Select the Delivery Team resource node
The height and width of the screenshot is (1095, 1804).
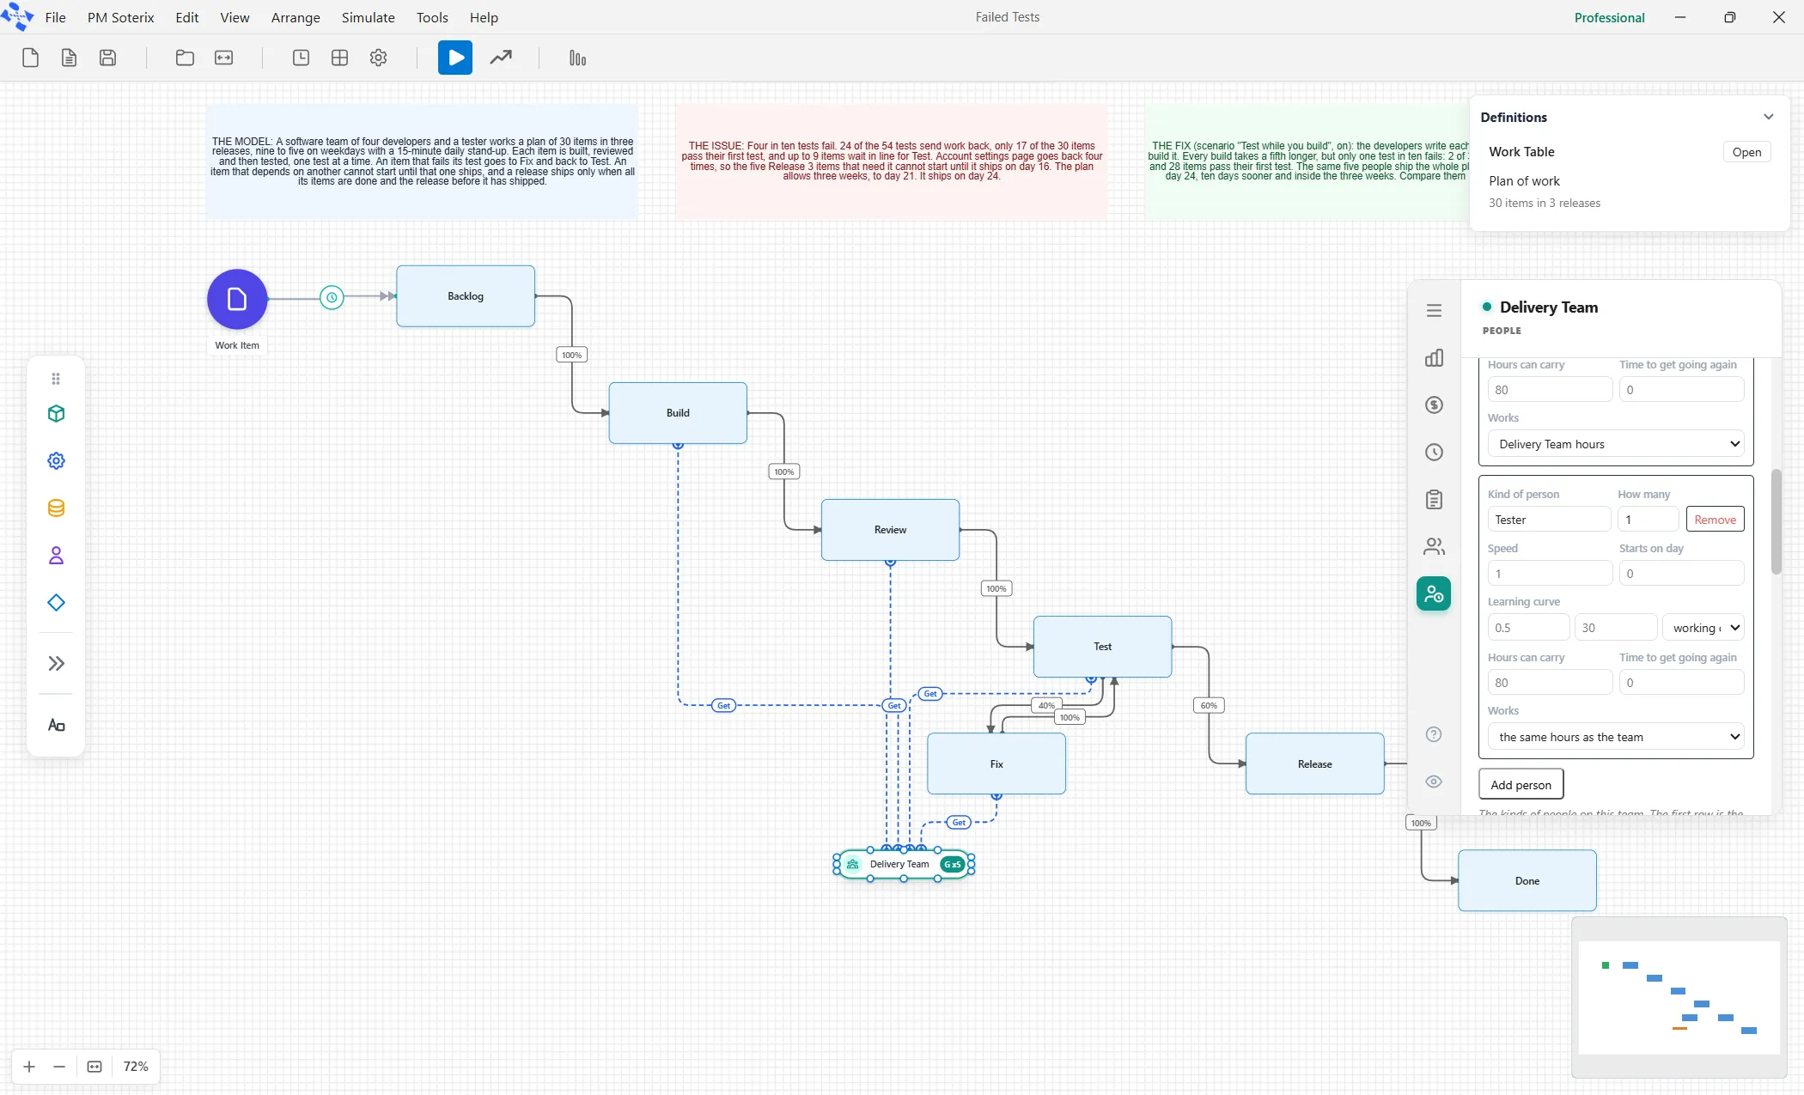[x=903, y=864]
